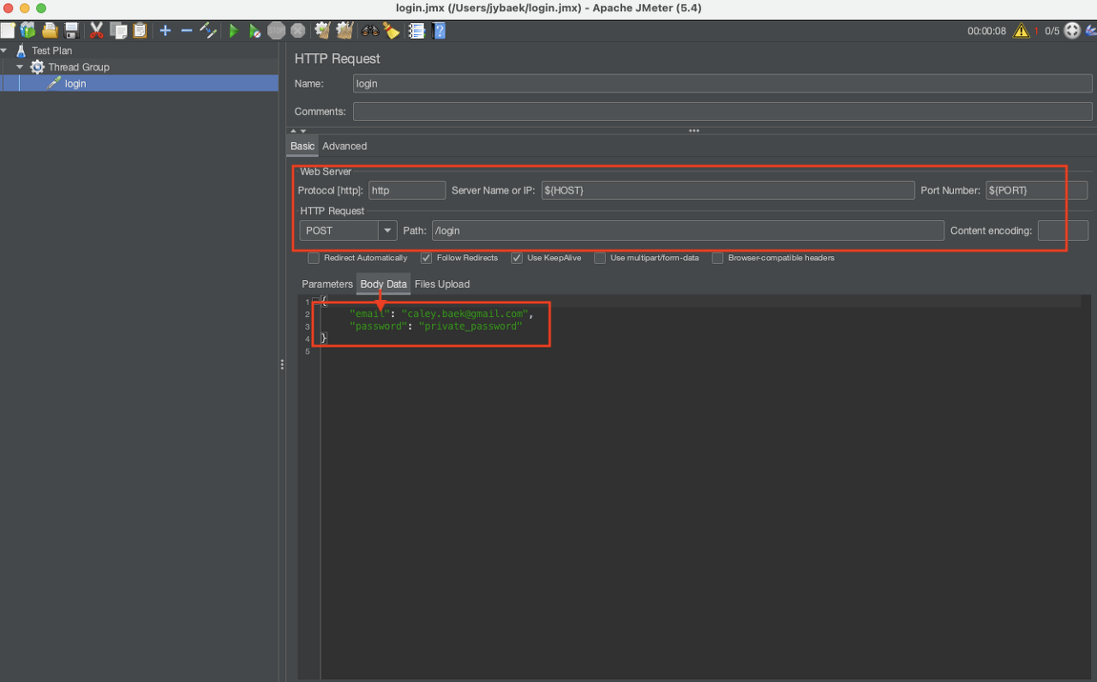The width and height of the screenshot is (1097, 682).
Task: Click the three-dot vertical splitter handle
Action: (x=282, y=365)
